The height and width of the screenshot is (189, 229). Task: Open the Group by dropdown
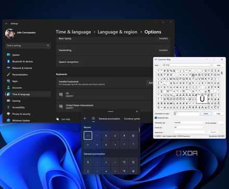click(x=189, y=127)
